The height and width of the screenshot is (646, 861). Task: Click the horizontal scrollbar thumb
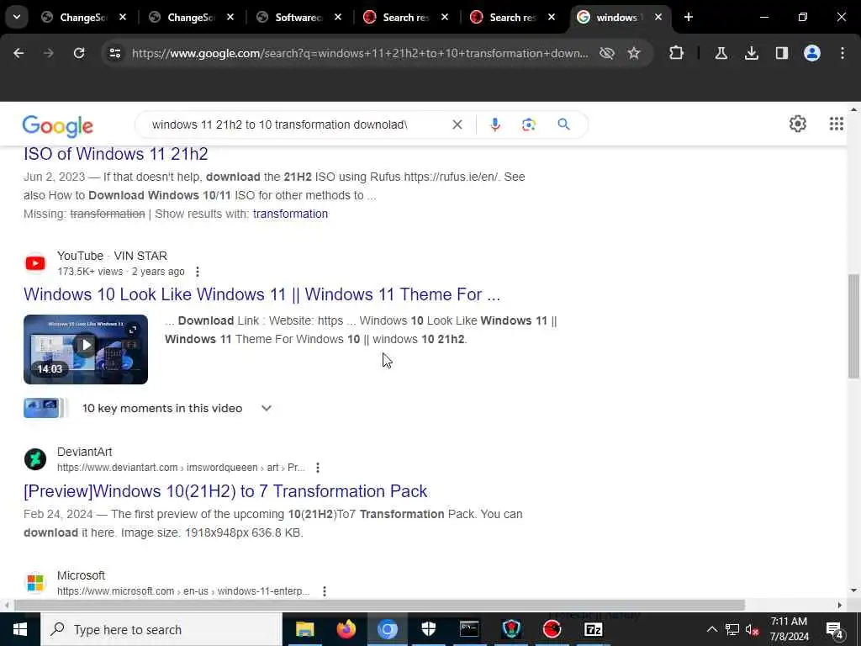click(x=379, y=606)
